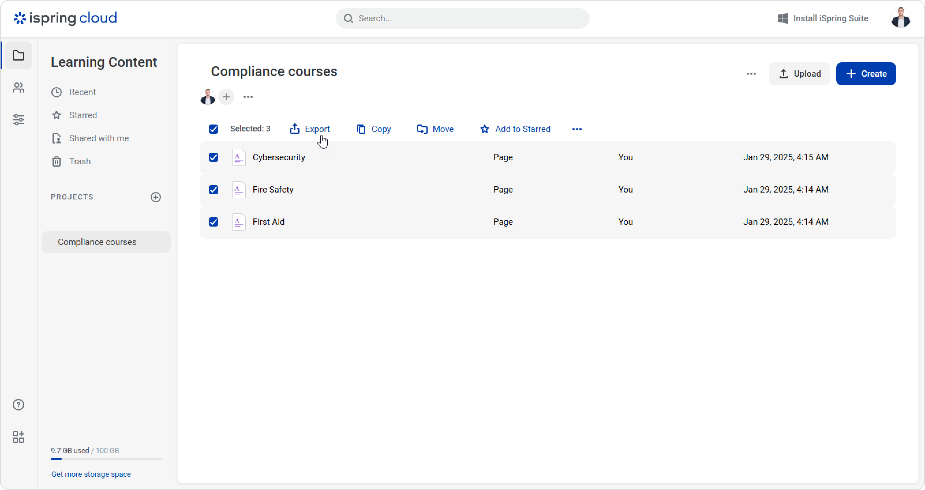This screenshot has height=490, width=925.
Task: Add a collaborator with the plus button
Action: [x=226, y=97]
